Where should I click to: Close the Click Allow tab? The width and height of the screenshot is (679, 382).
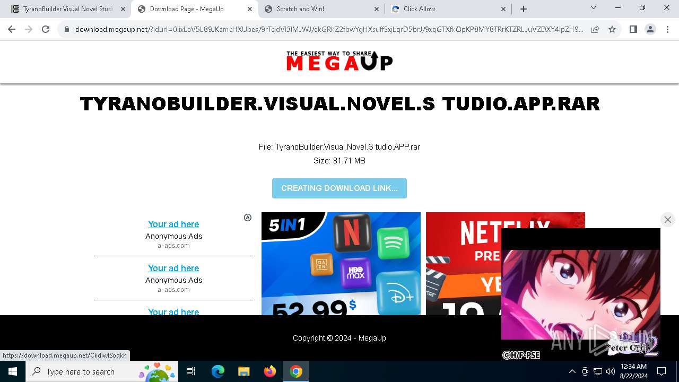503,9
